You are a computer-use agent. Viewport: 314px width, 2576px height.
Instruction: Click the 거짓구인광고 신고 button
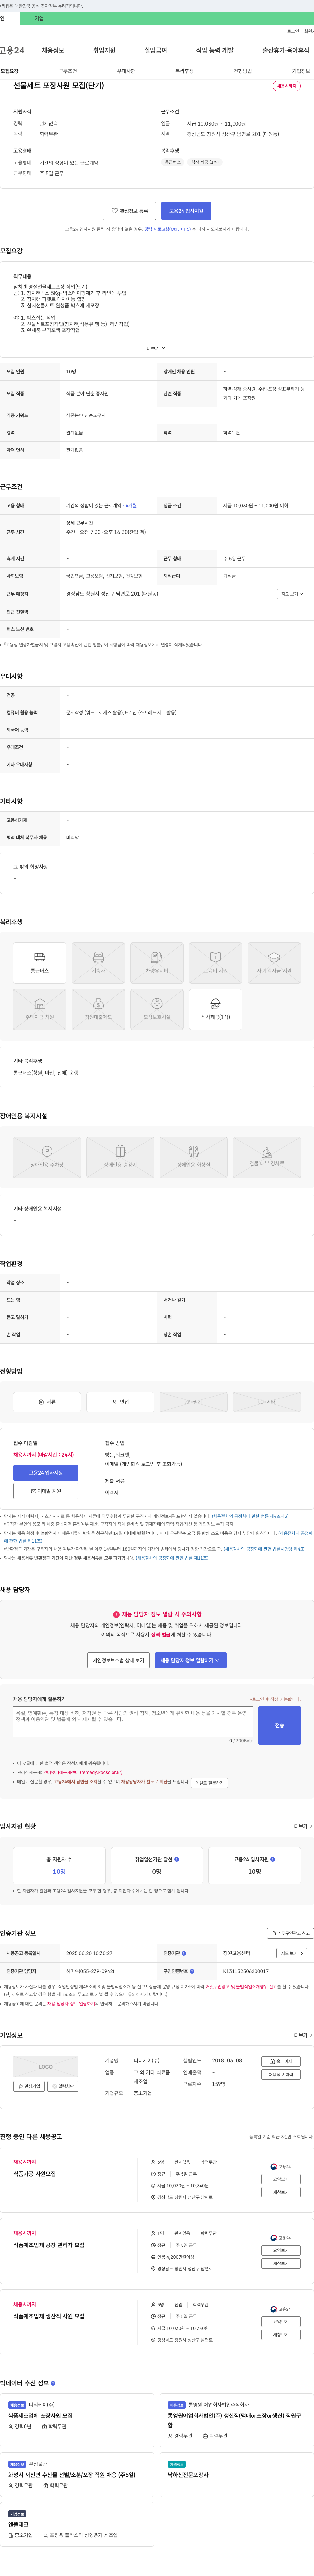290,1933
